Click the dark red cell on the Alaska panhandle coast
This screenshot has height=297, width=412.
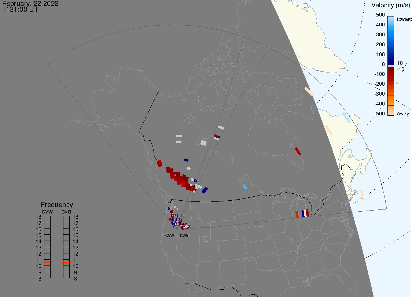click(159, 163)
